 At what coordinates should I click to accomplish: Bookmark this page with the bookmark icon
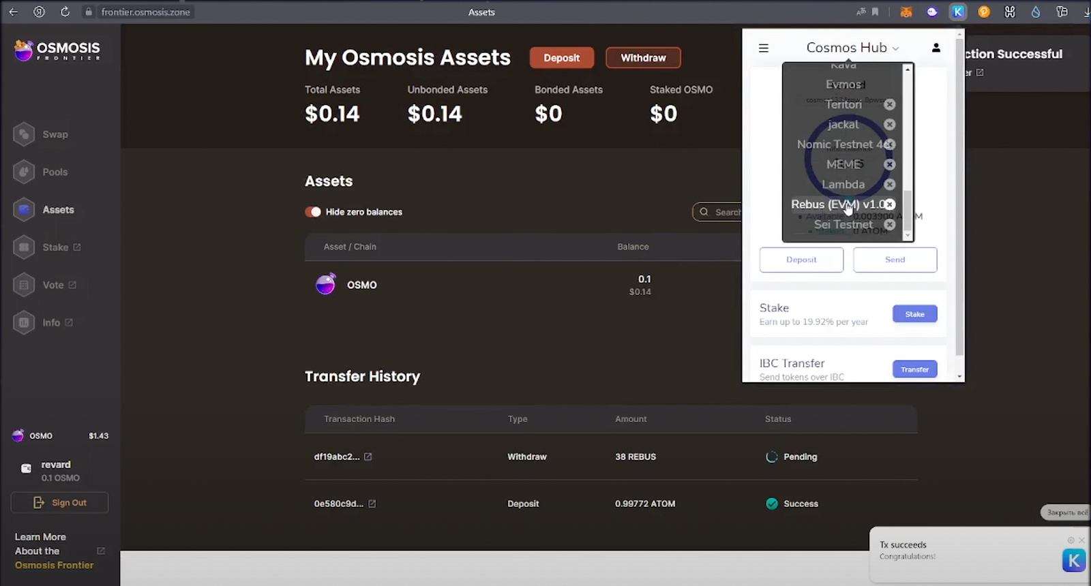(x=876, y=12)
